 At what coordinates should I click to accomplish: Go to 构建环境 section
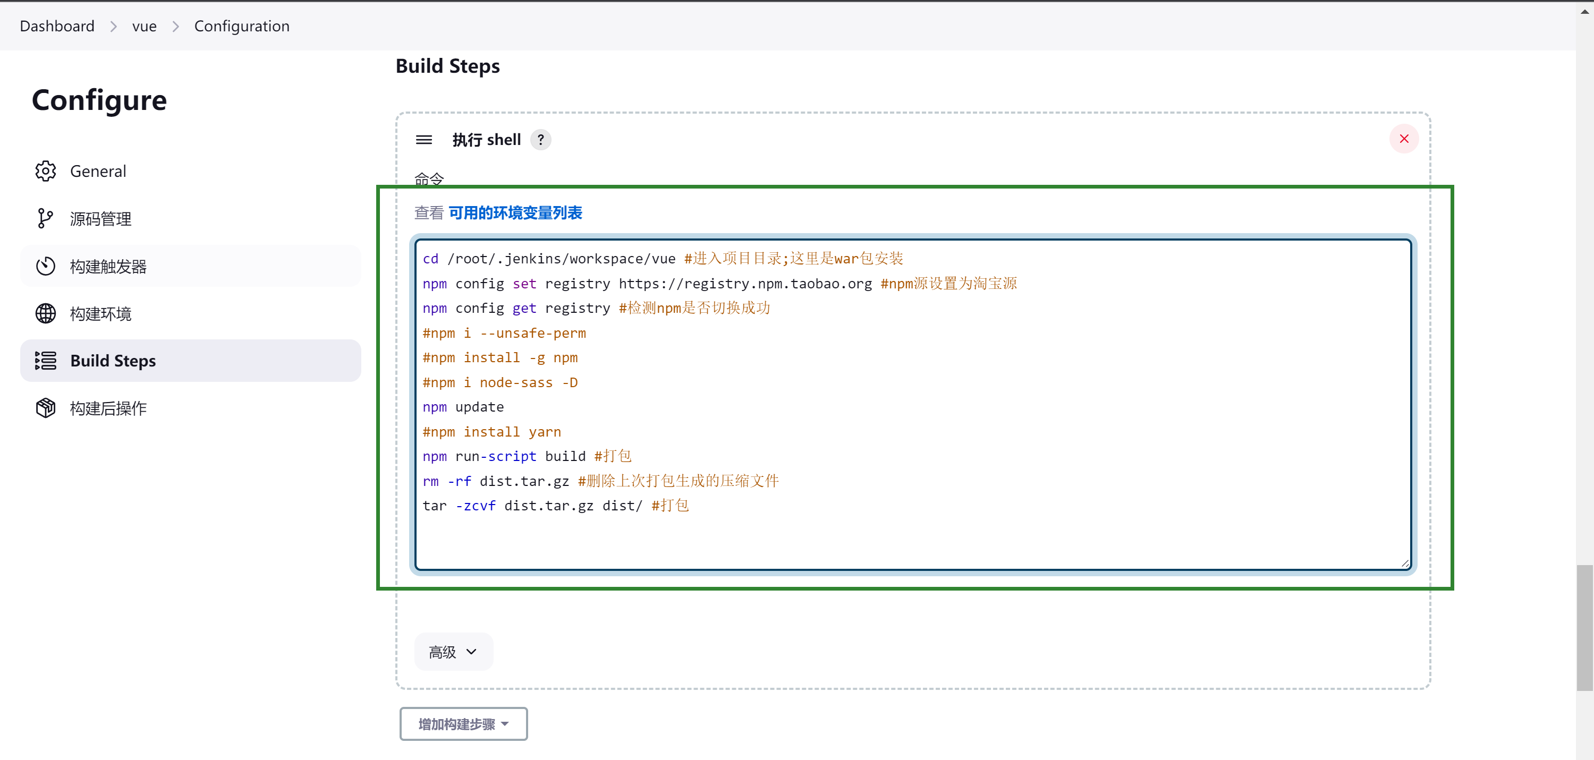[191, 313]
